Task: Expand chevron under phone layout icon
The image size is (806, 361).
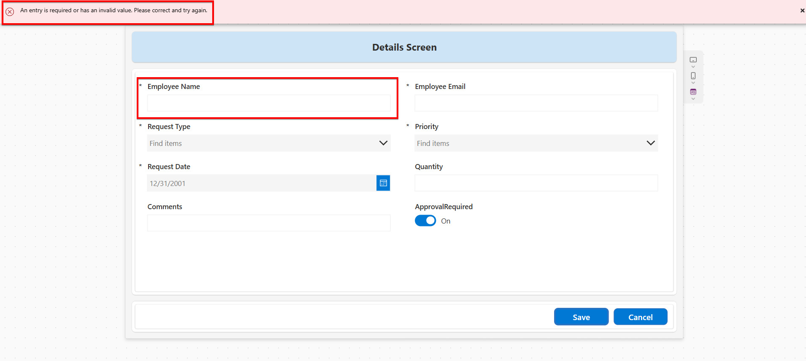Action: tap(693, 83)
